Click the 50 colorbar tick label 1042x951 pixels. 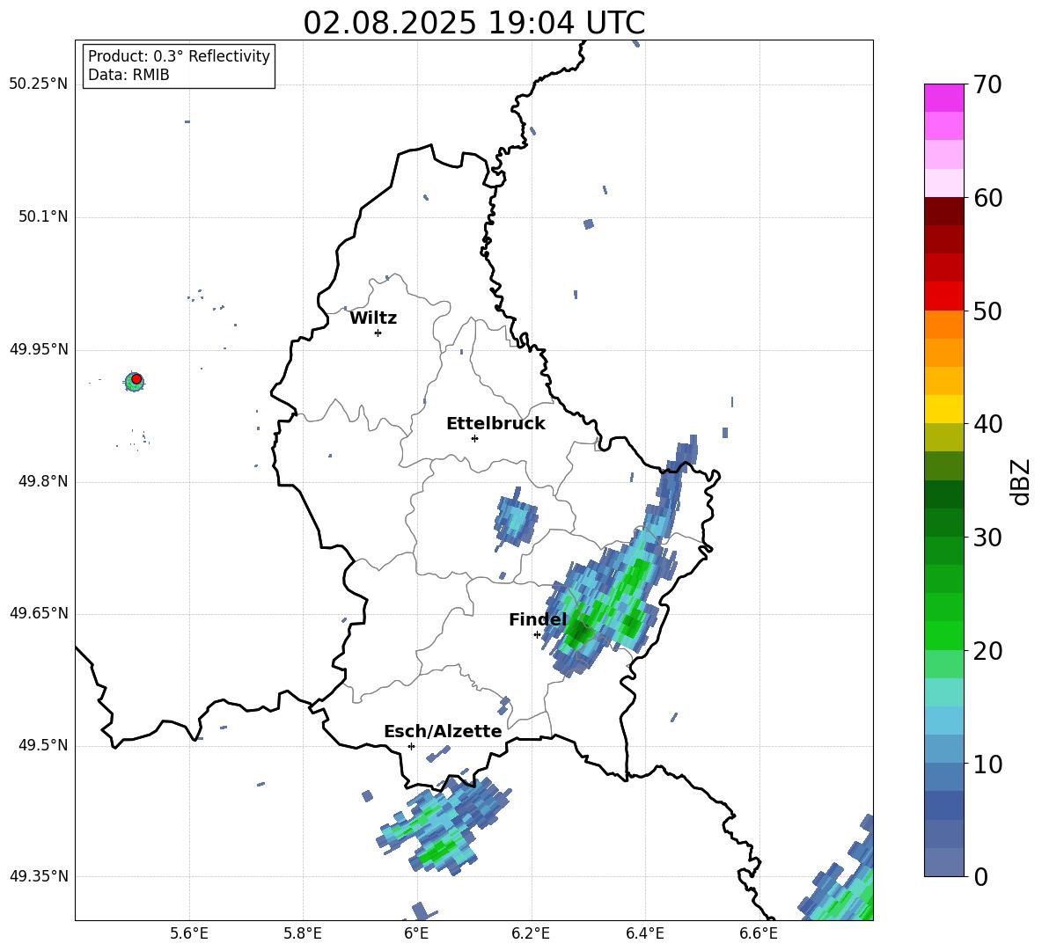[x=987, y=311]
